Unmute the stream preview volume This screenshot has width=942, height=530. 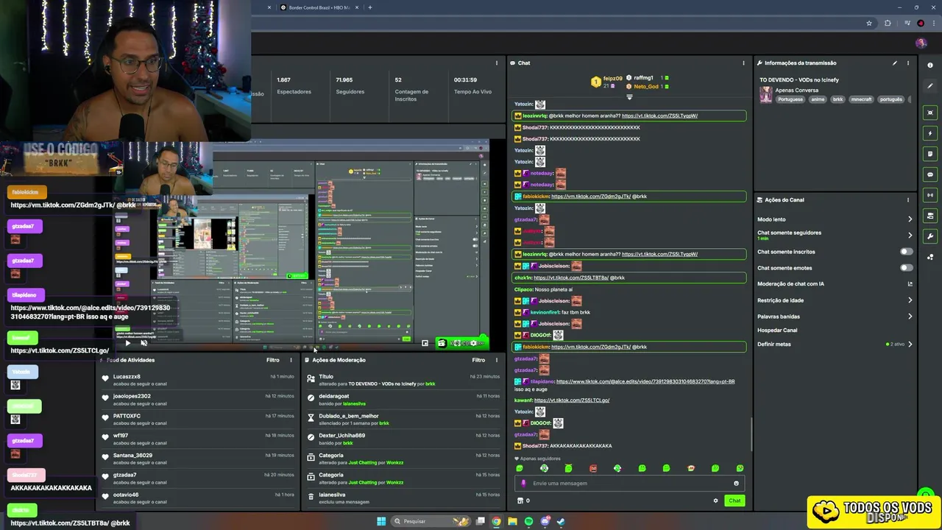144,343
